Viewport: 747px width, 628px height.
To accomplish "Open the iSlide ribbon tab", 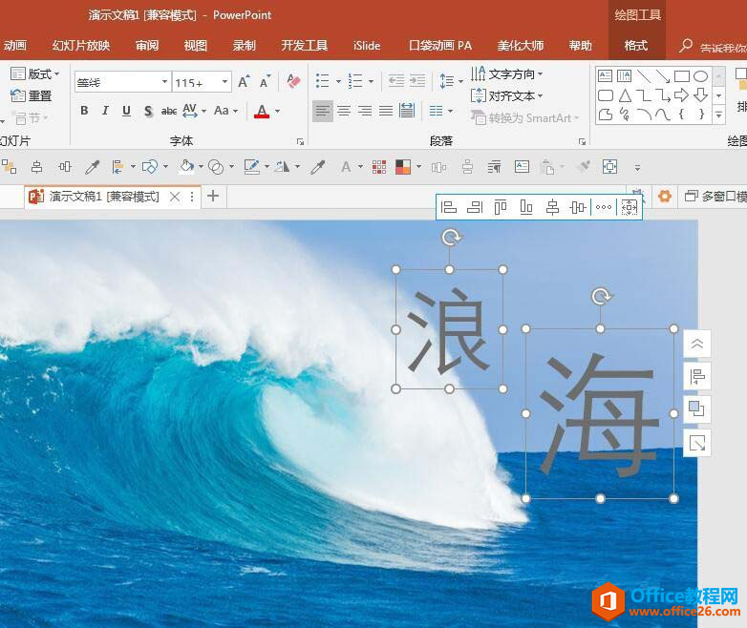I will (x=367, y=46).
